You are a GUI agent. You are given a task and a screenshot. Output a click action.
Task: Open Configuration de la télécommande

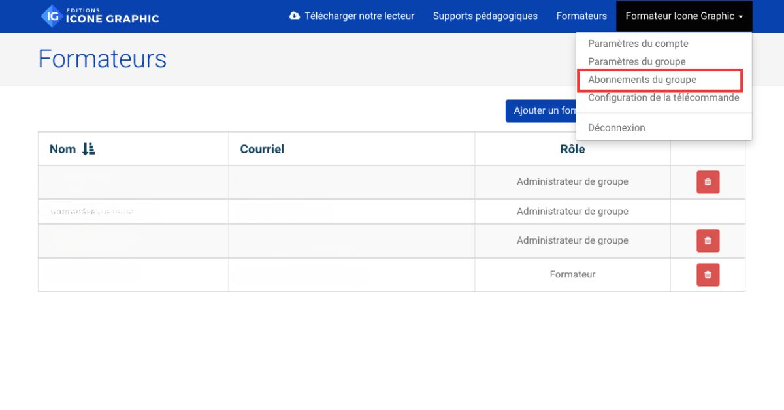(663, 97)
